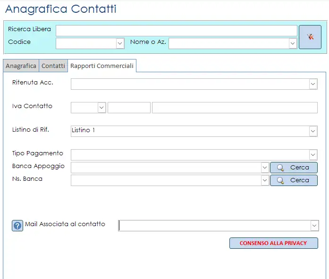Click into the Ricerca Libera search field
The height and width of the screenshot is (279, 329).
176,31
